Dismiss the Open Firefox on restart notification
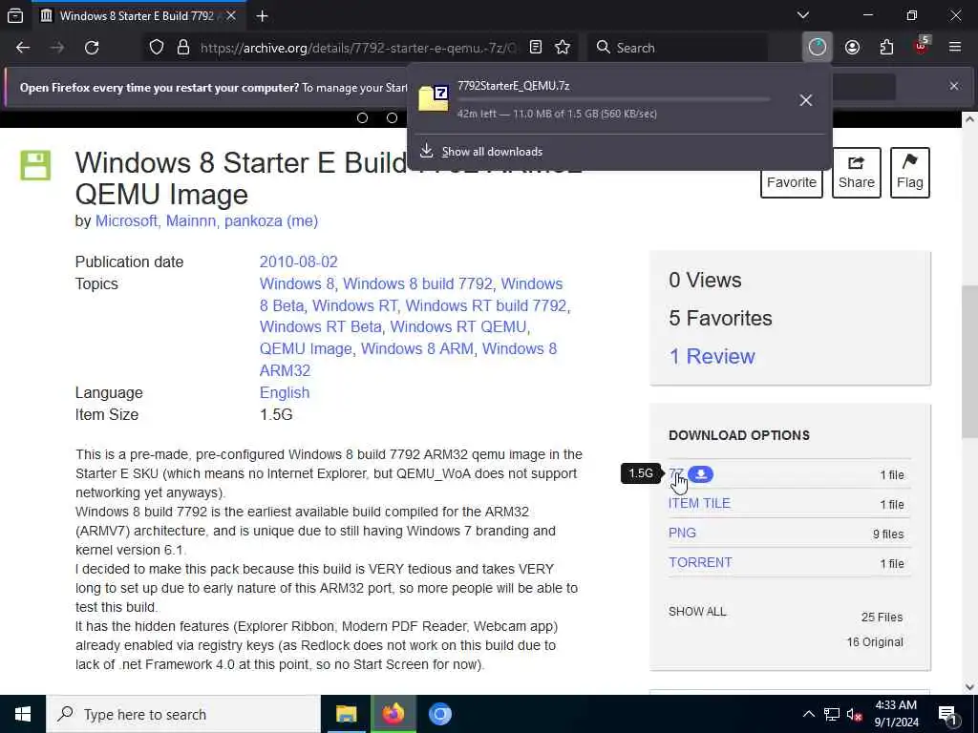This screenshot has width=978, height=733. 954,86
